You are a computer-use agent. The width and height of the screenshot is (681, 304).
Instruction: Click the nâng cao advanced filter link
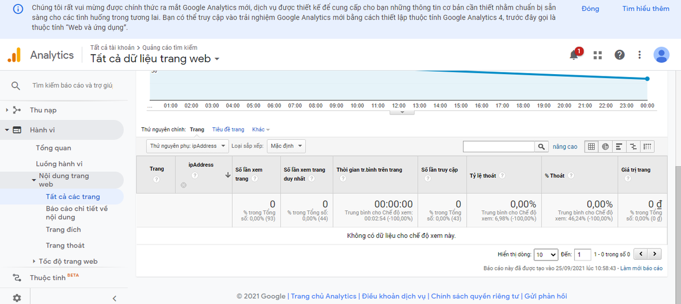pos(565,147)
